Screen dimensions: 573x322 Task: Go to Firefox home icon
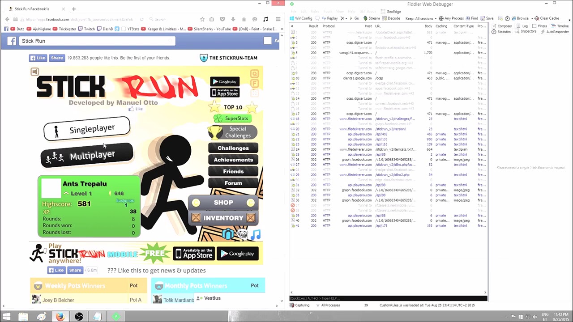pyautogui.click(x=244, y=19)
